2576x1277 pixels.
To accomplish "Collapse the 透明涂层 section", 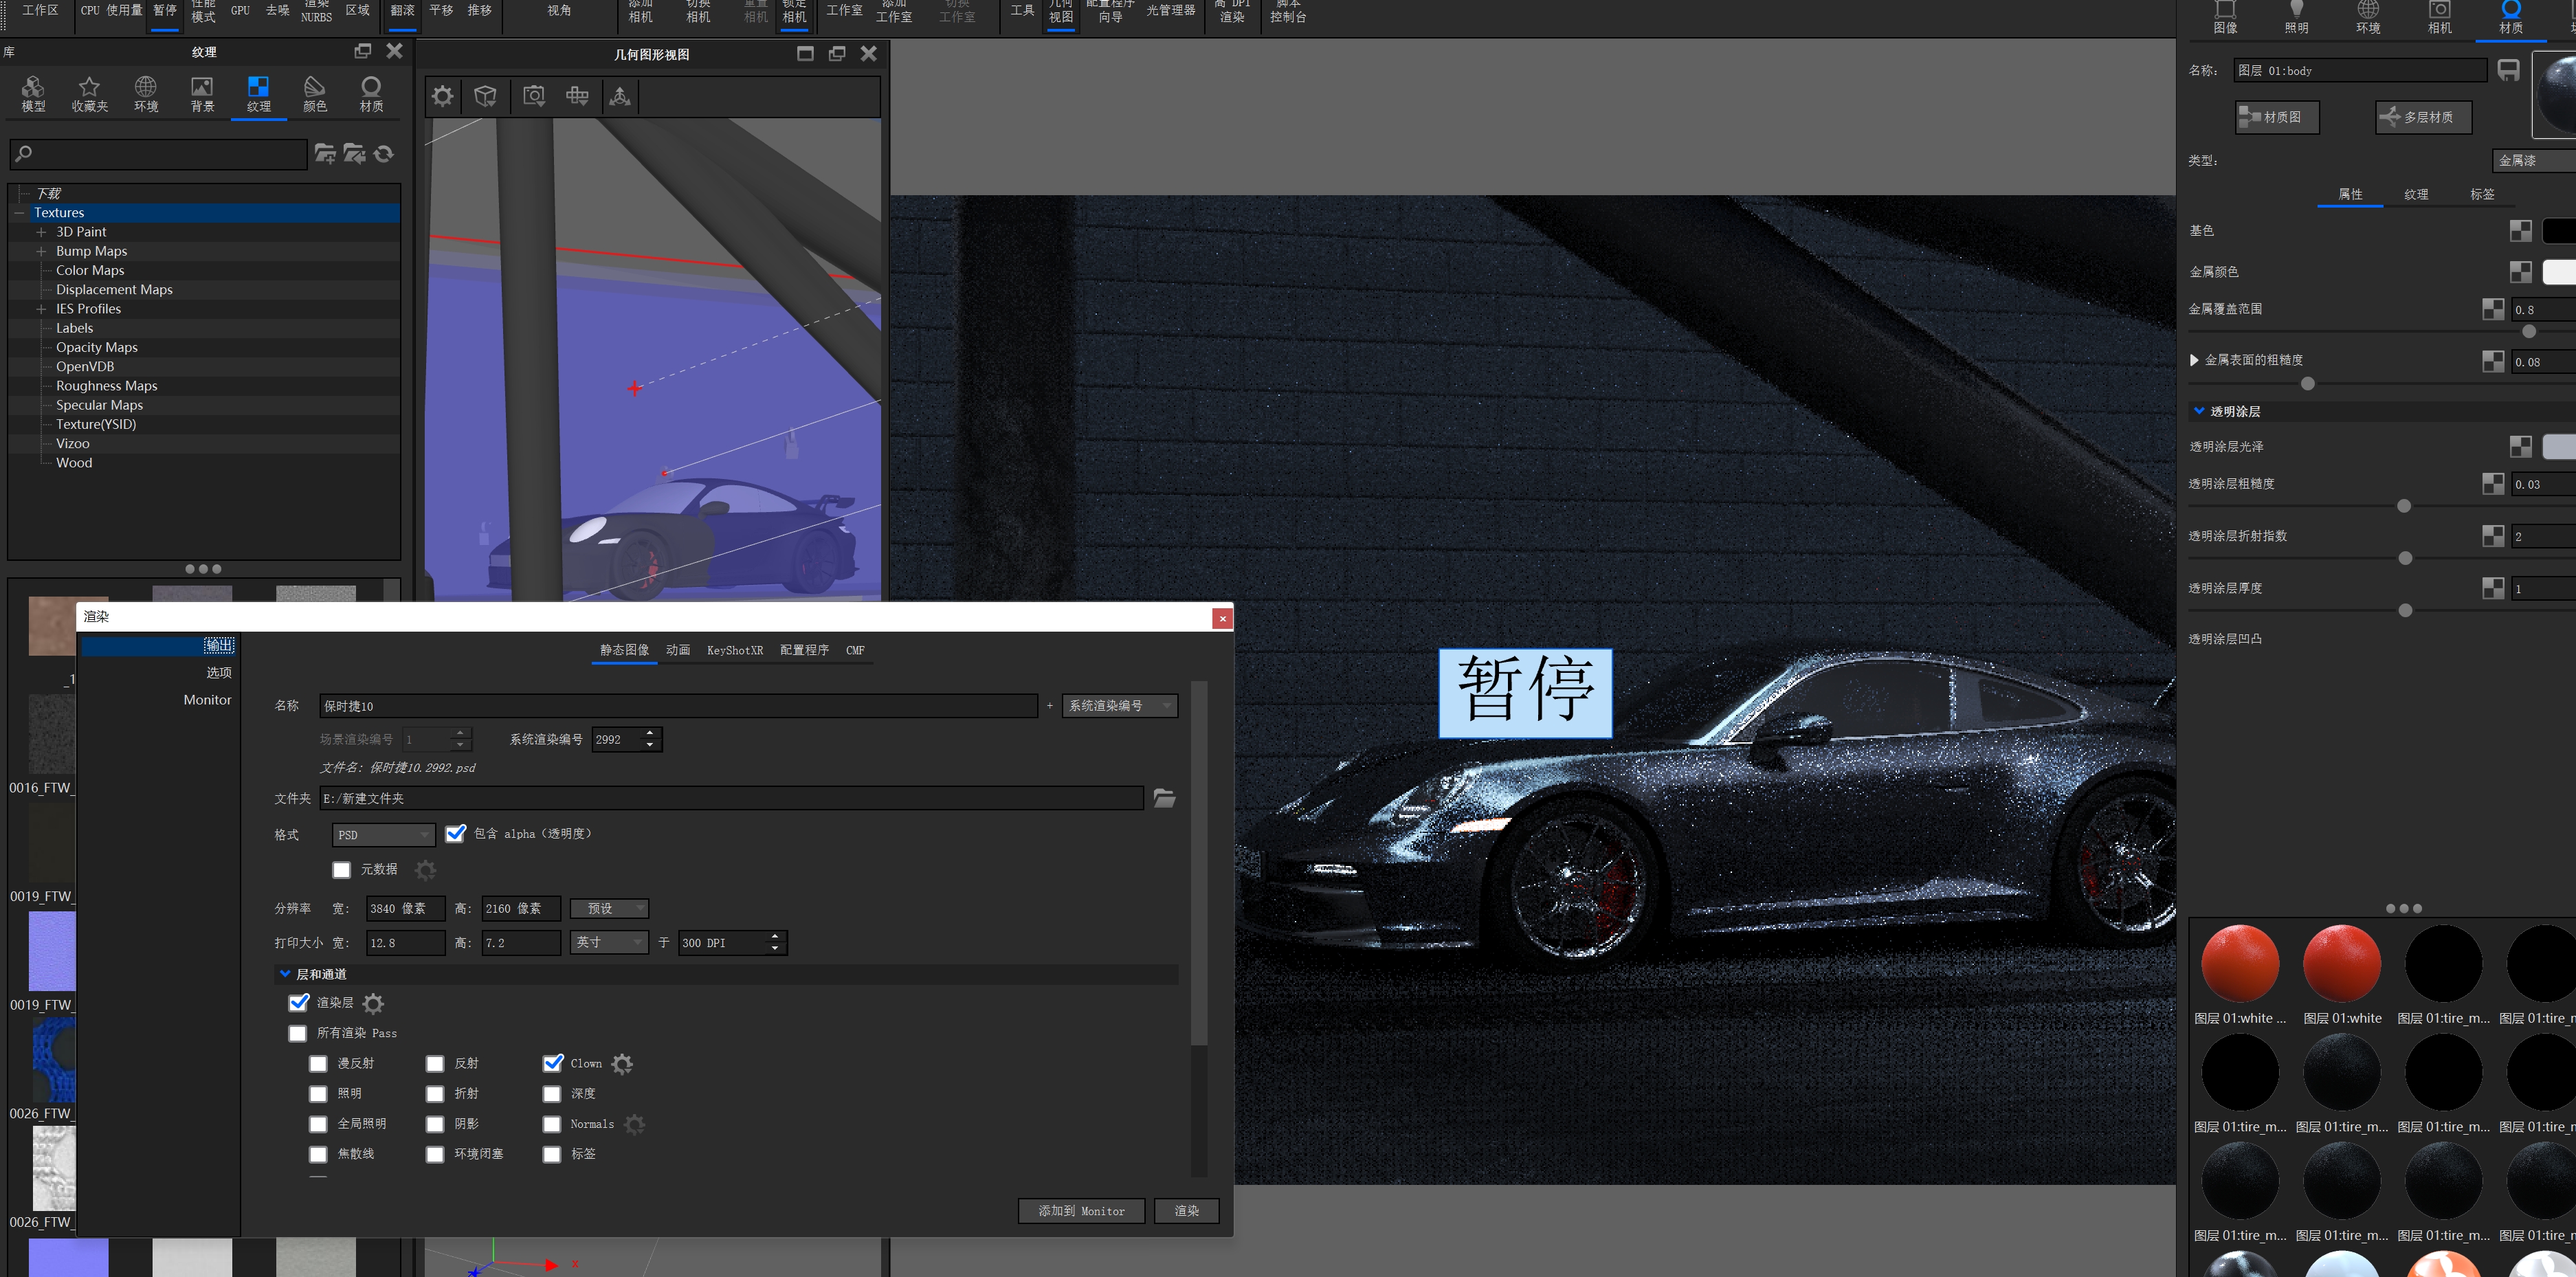I will (2198, 411).
